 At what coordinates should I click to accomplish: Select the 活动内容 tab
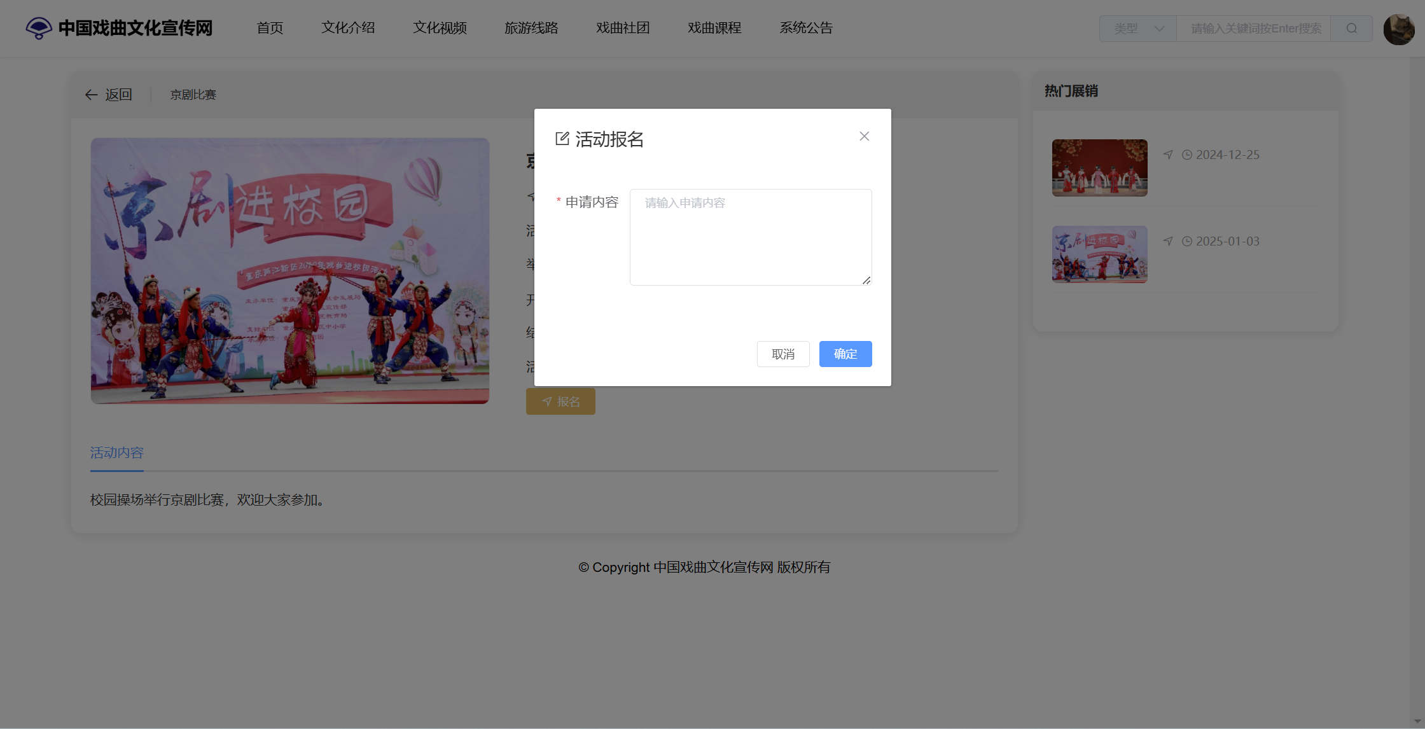click(x=117, y=453)
